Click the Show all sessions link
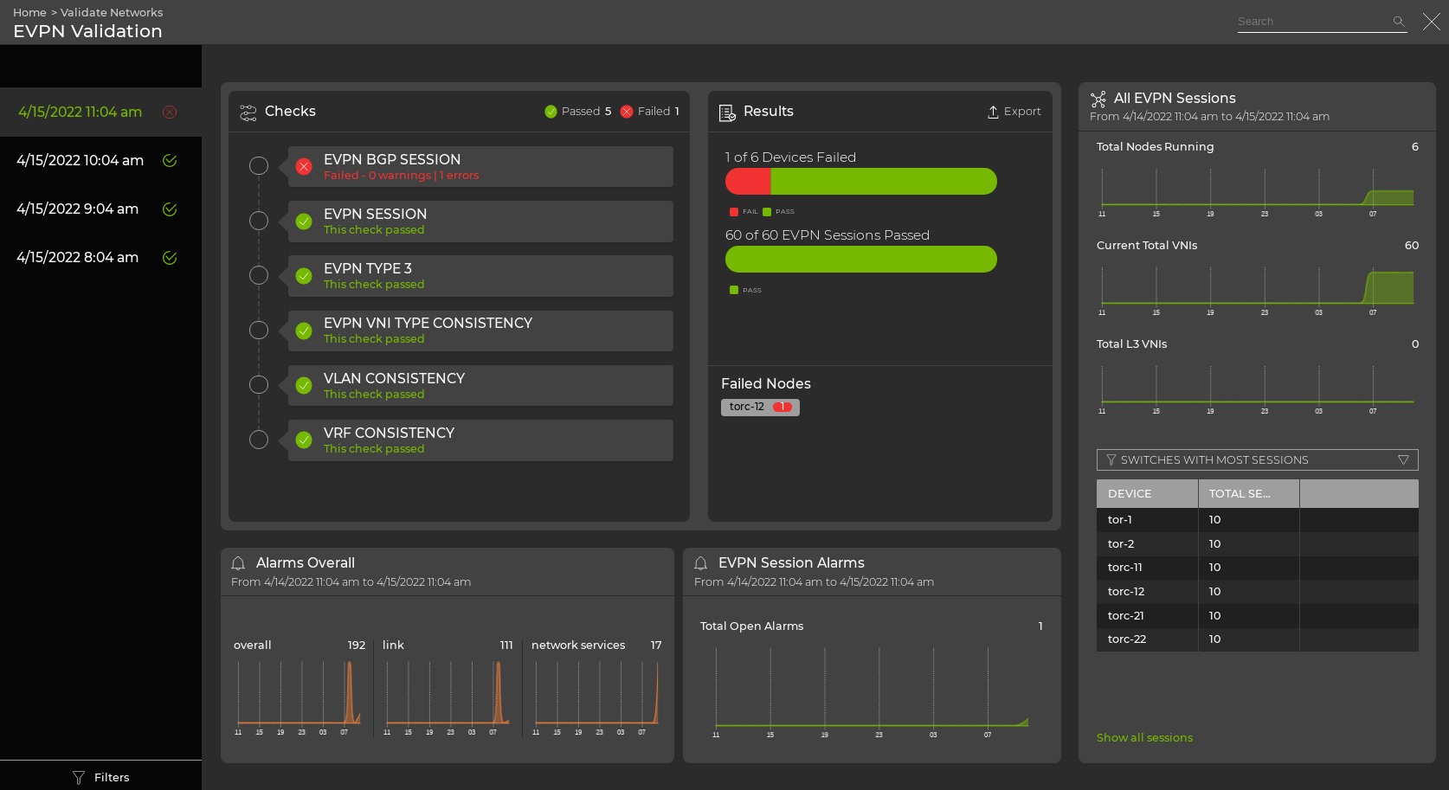 point(1144,737)
